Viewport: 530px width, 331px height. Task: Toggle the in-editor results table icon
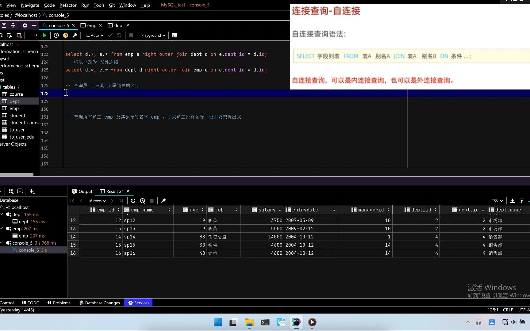[175, 35]
